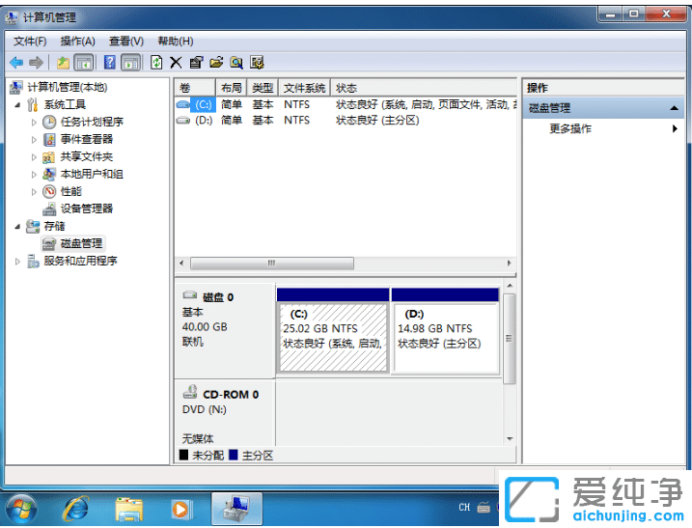The image size is (692, 528).
Task: Select 系统工具 tree node
Action: point(65,104)
